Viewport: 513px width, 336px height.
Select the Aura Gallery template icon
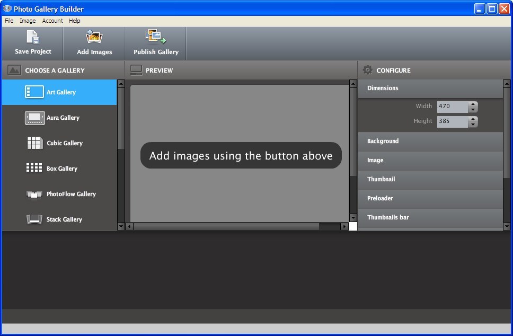point(34,118)
